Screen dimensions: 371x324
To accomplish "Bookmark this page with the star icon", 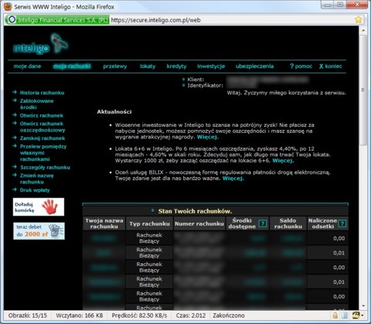I will [359, 20].
